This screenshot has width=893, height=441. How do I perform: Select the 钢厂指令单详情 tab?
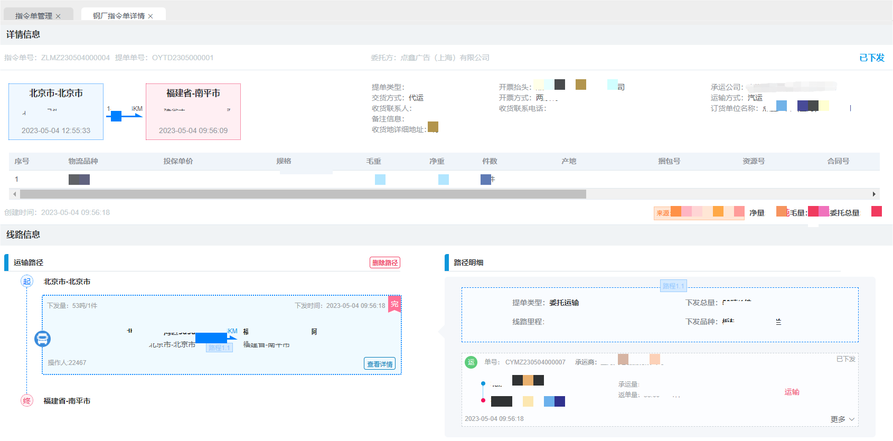click(x=119, y=16)
